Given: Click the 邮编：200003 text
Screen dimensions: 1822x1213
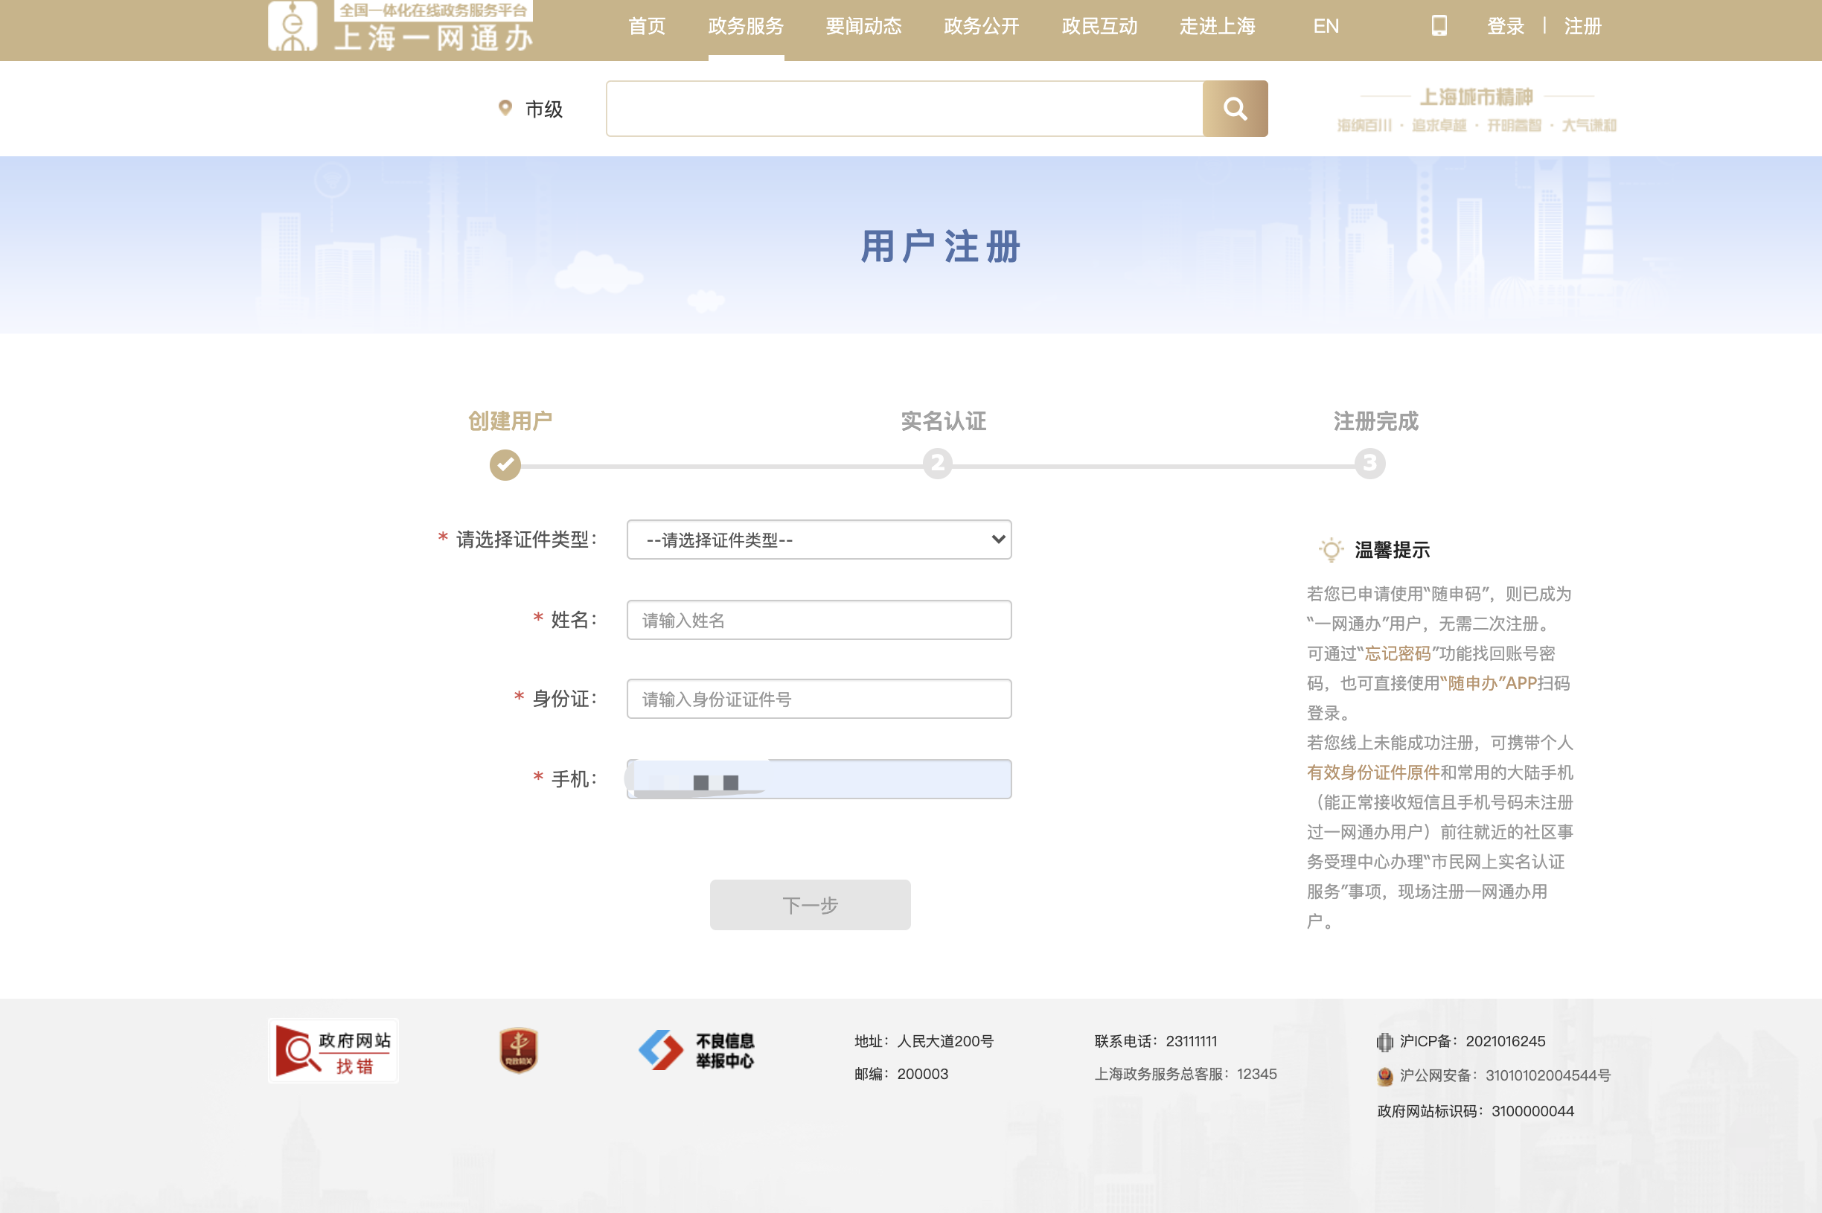Looking at the screenshot, I should [x=901, y=1075].
